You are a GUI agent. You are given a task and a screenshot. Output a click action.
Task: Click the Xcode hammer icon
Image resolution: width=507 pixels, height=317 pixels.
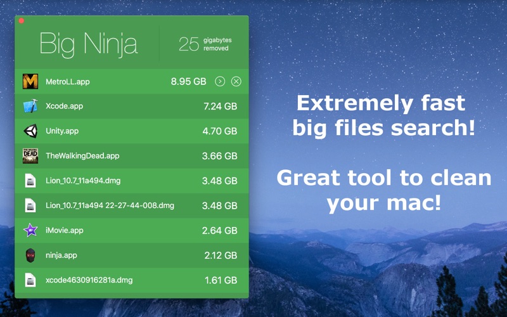[30, 106]
